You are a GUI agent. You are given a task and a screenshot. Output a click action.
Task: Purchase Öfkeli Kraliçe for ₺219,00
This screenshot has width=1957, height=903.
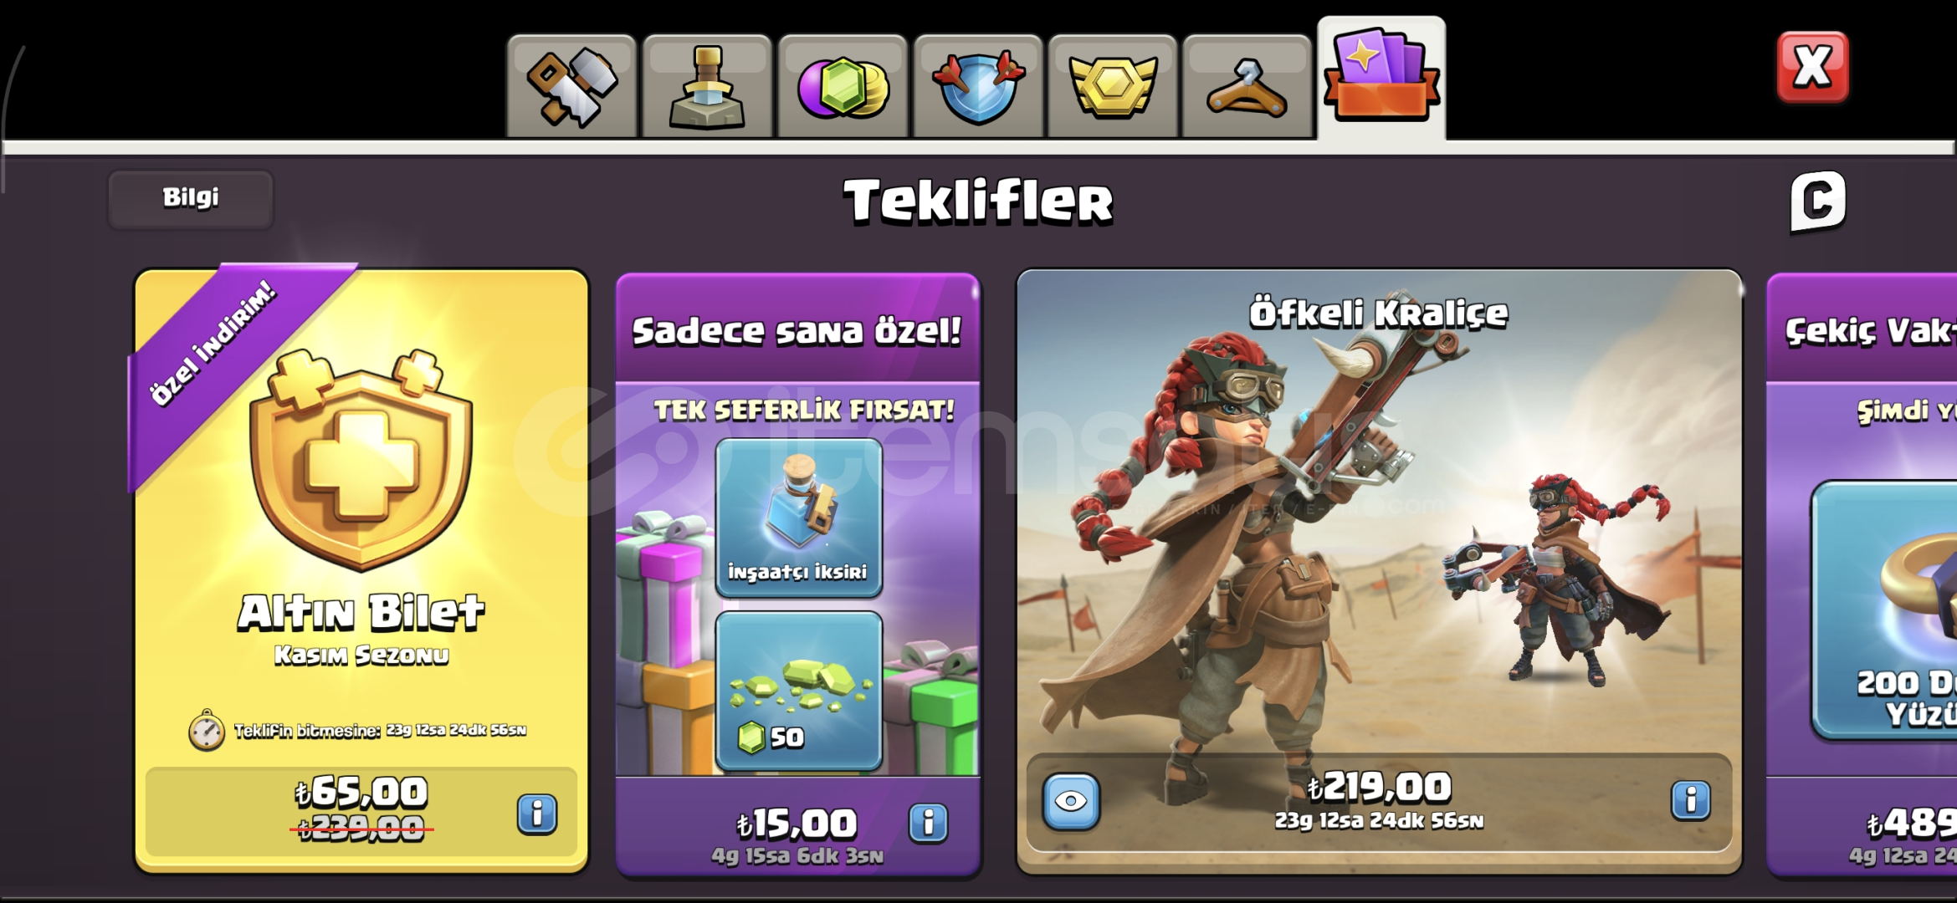pos(1379,802)
